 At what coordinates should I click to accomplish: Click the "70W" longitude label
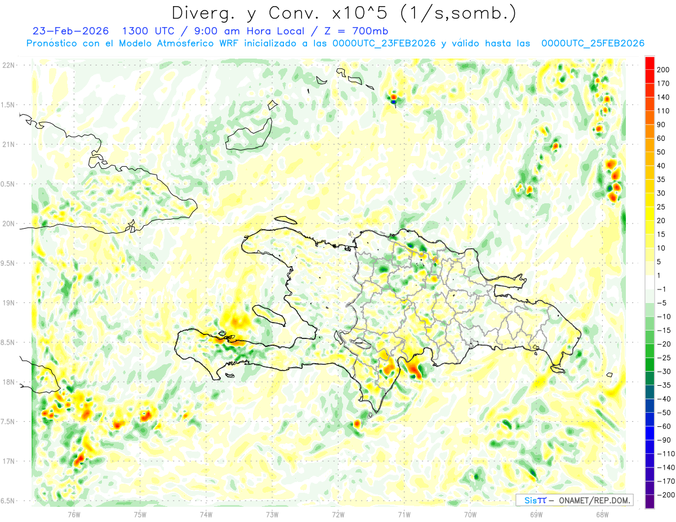tap(470, 515)
